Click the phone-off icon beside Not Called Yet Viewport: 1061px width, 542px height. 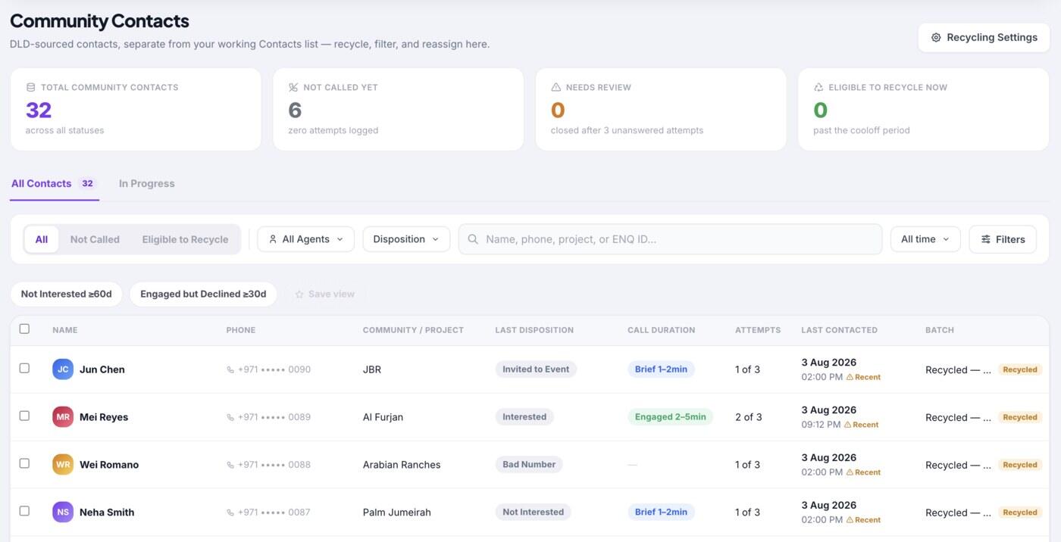(x=293, y=87)
